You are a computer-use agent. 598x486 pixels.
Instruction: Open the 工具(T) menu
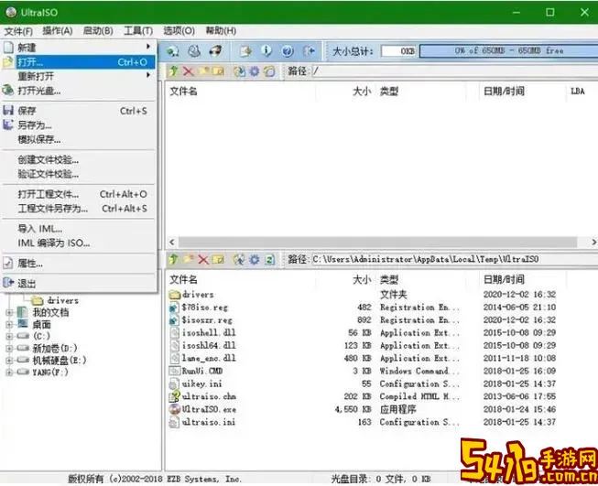tap(138, 31)
